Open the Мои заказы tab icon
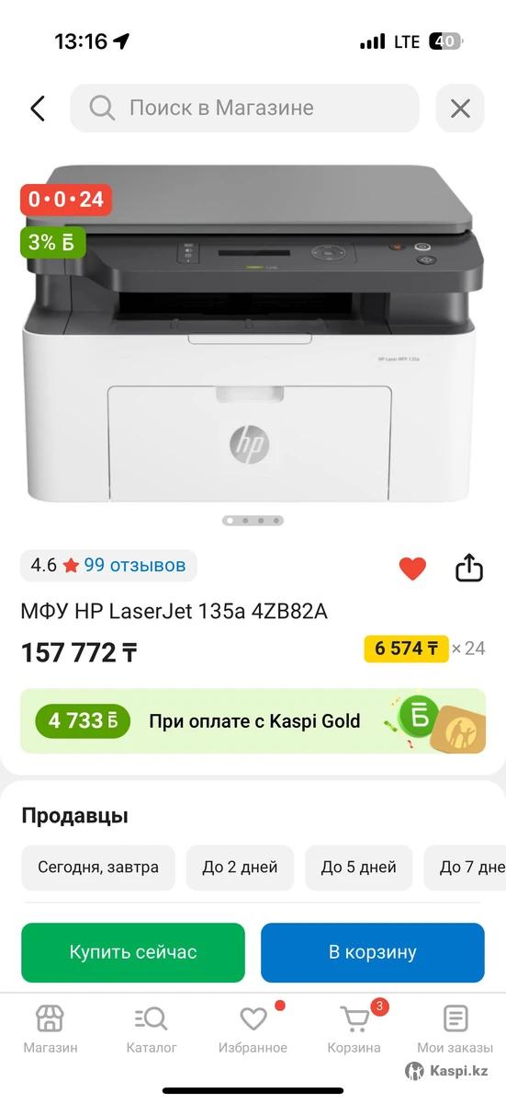The height and width of the screenshot is (1104, 506). 455,1018
